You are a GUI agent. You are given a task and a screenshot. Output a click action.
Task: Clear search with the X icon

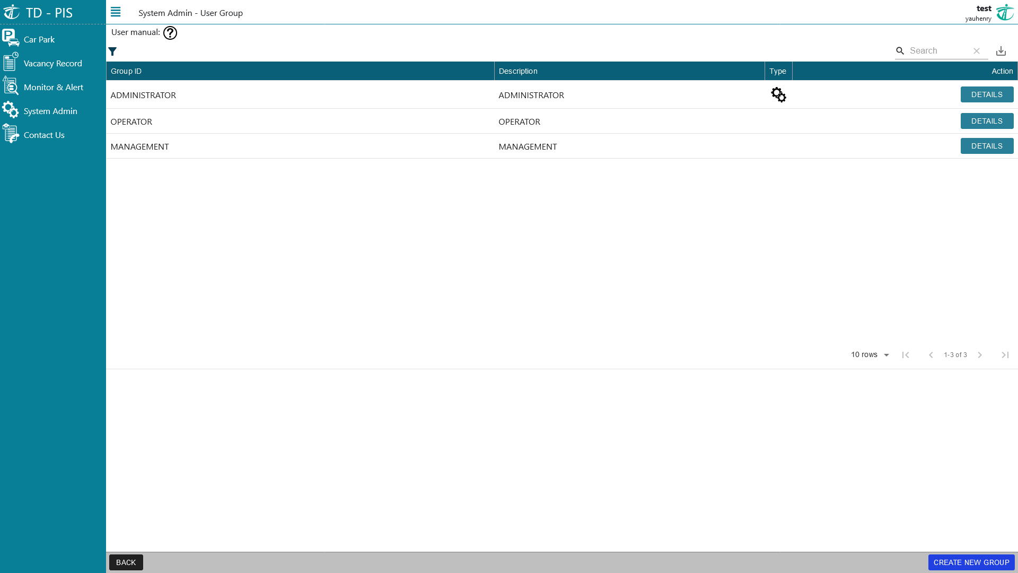tap(976, 51)
